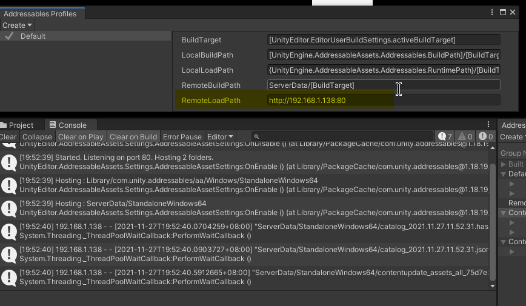
Task: Select the 'Started. Listening on port 80' log
Action: click(x=245, y=162)
